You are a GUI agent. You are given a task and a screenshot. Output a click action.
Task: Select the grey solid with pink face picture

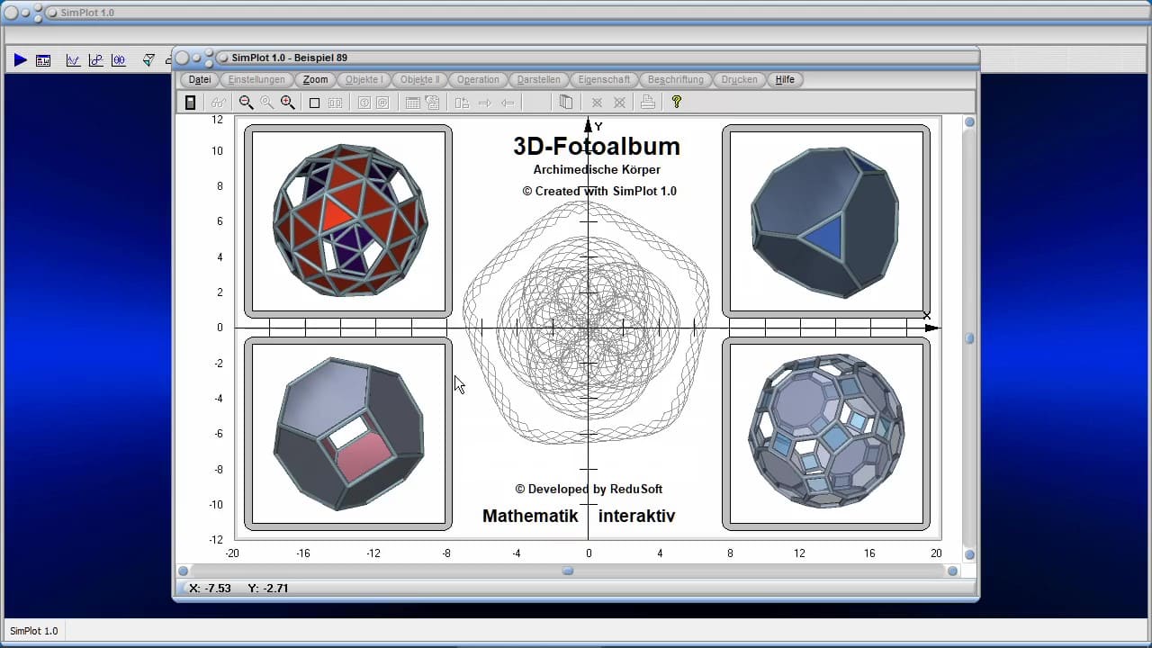[x=348, y=434]
